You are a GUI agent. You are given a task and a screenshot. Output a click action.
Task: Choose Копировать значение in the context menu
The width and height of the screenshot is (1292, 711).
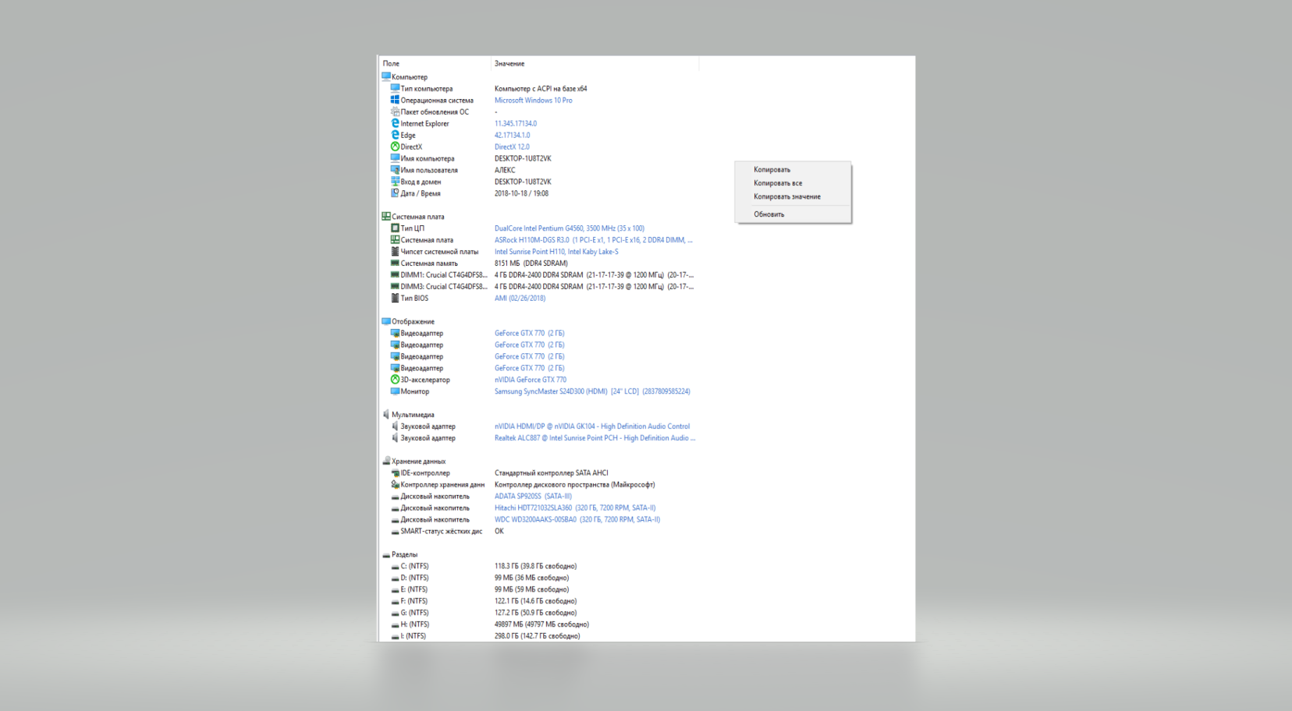click(793, 196)
